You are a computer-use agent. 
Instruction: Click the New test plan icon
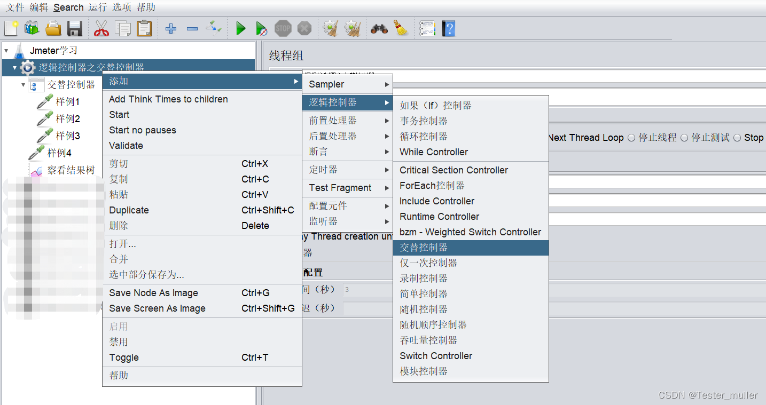[x=11, y=28]
